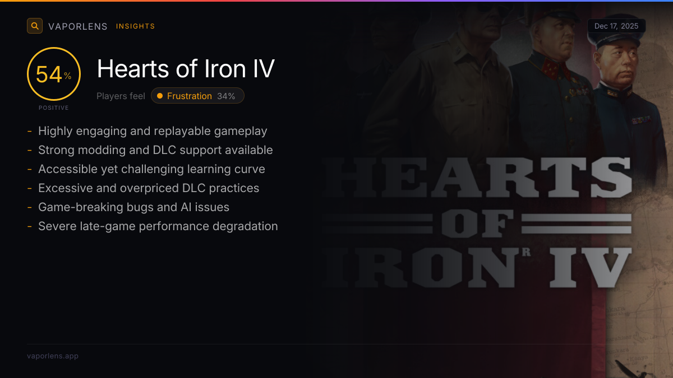
Task: Click the 54% positive score circle
Action: point(54,74)
